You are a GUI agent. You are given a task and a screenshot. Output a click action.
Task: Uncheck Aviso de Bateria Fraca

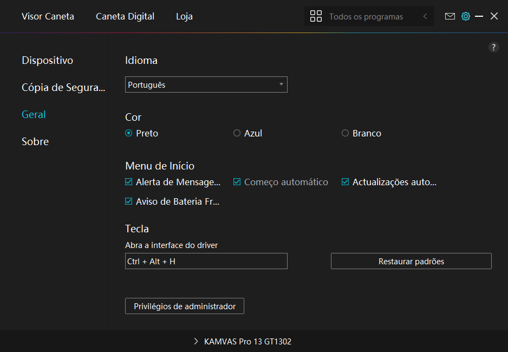(x=129, y=201)
